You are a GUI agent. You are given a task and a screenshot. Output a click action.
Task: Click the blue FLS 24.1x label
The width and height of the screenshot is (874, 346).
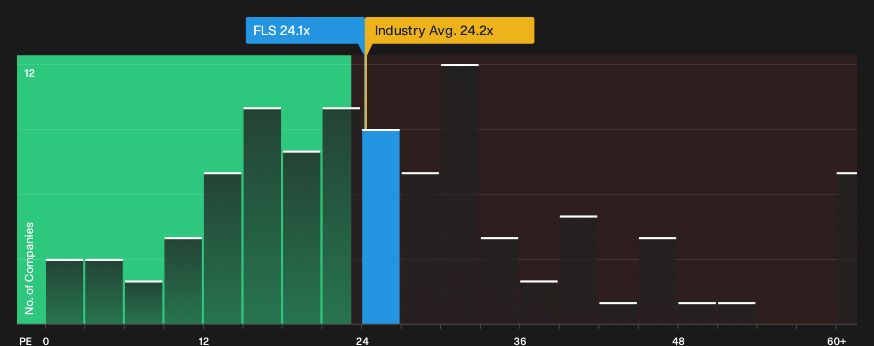pos(305,30)
